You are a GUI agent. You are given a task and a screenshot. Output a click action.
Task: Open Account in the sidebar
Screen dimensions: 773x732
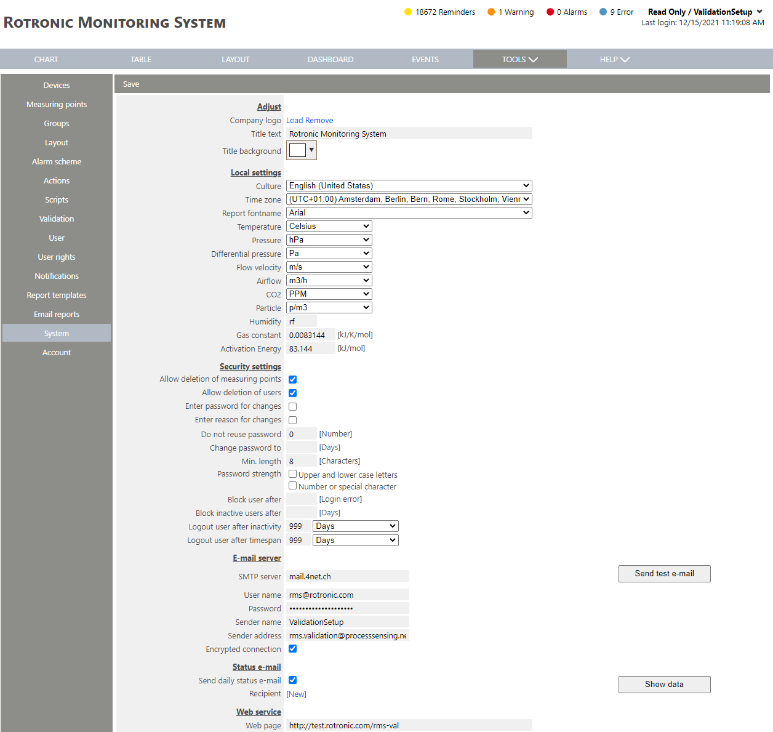click(x=57, y=352)
